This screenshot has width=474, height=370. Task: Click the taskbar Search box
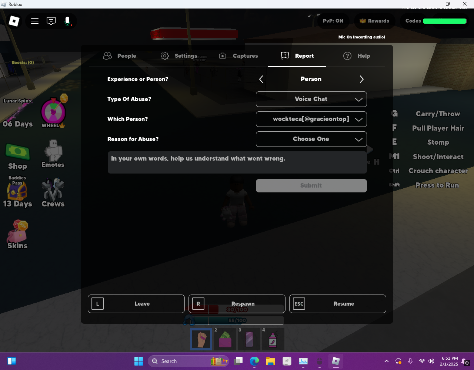click(x=188, y=361)
